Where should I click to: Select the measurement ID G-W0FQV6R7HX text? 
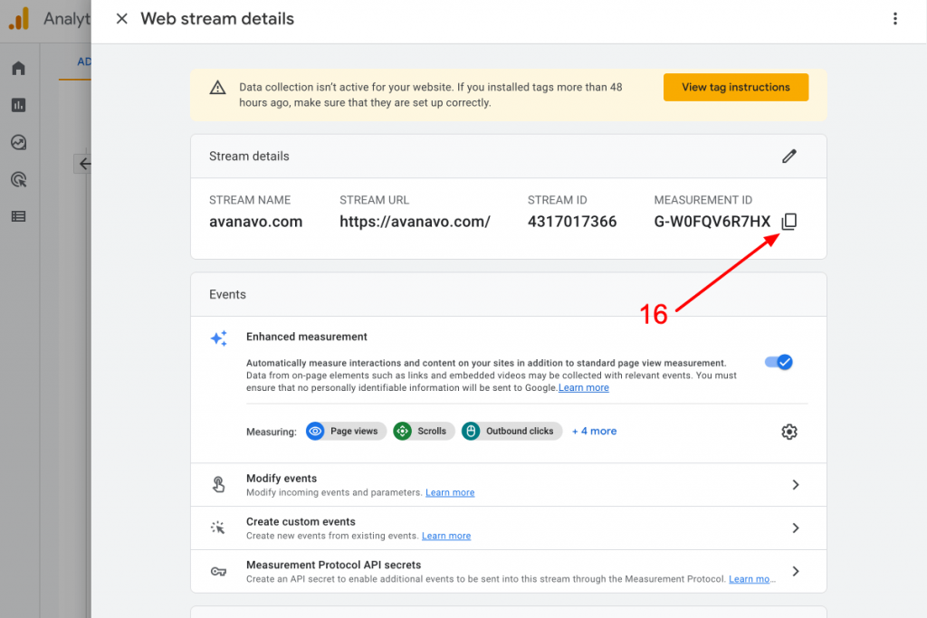[712, 222]
